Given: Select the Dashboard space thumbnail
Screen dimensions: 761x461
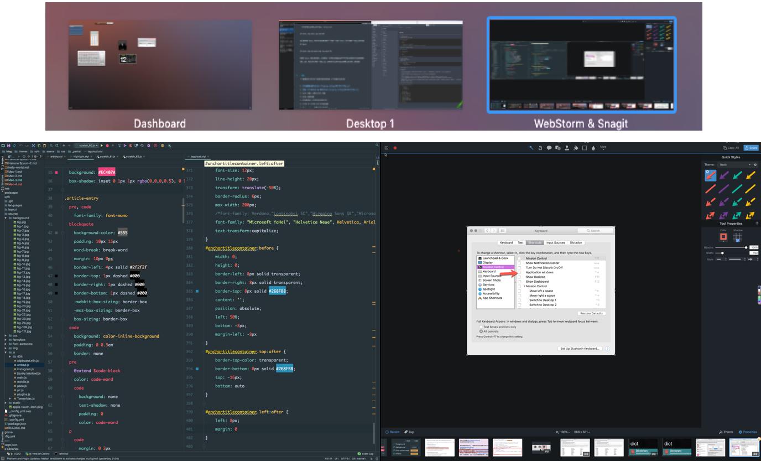Looking at the screenshot, I should coord(160,65).
